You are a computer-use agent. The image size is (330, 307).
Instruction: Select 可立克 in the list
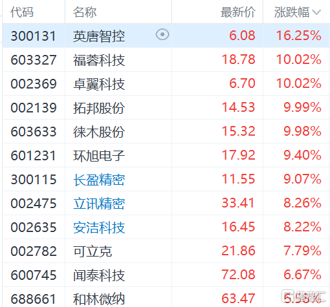[93, 251]
